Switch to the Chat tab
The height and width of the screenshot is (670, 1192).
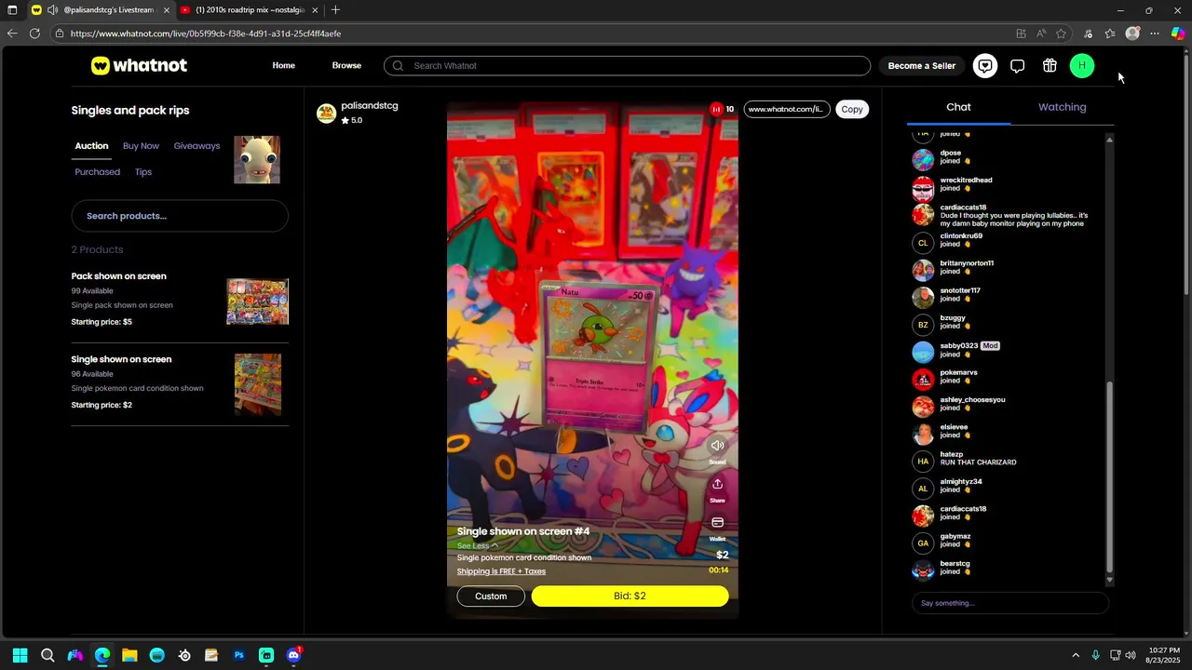coord(958,107)
